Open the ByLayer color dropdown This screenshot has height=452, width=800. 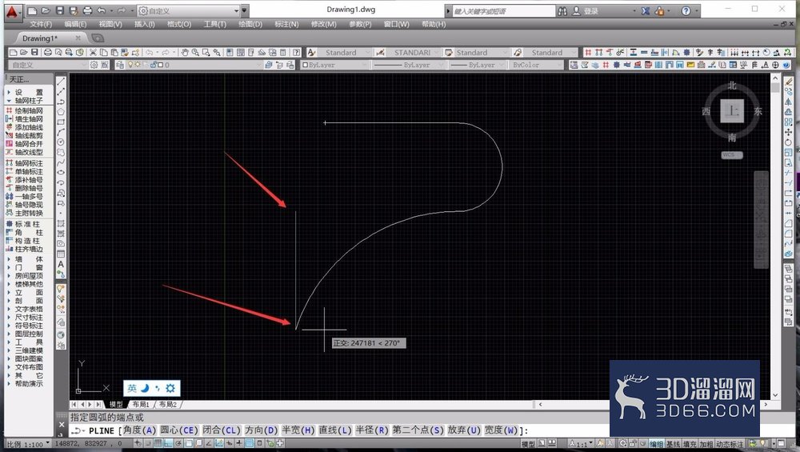[x=334, y=65]
